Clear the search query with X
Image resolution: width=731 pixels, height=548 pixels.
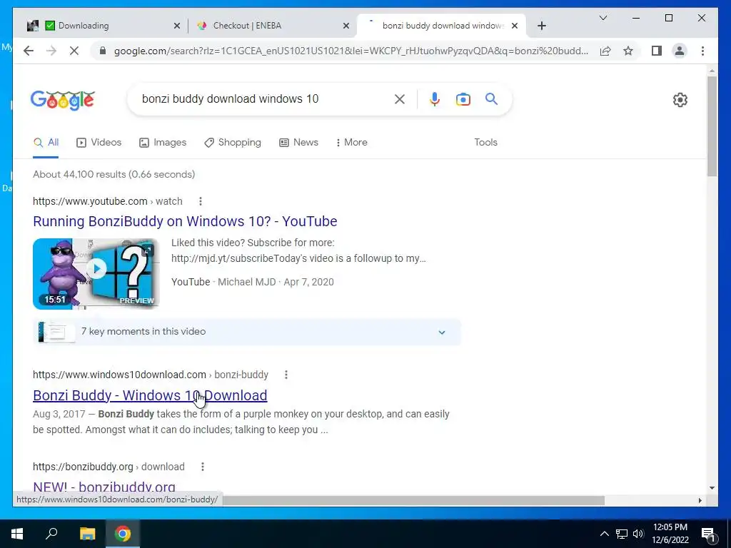tap(400, 98)
